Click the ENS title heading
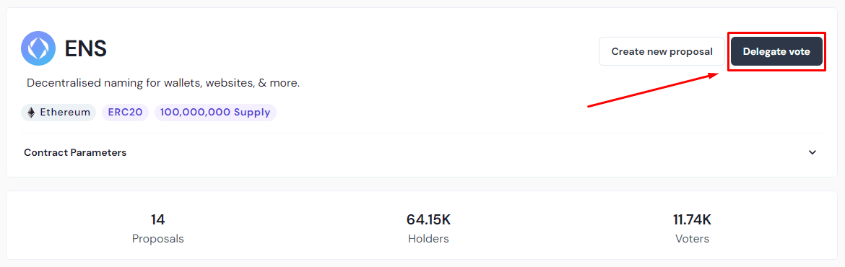The height and width of the screenshot is (267, 845). coord(86,49)
